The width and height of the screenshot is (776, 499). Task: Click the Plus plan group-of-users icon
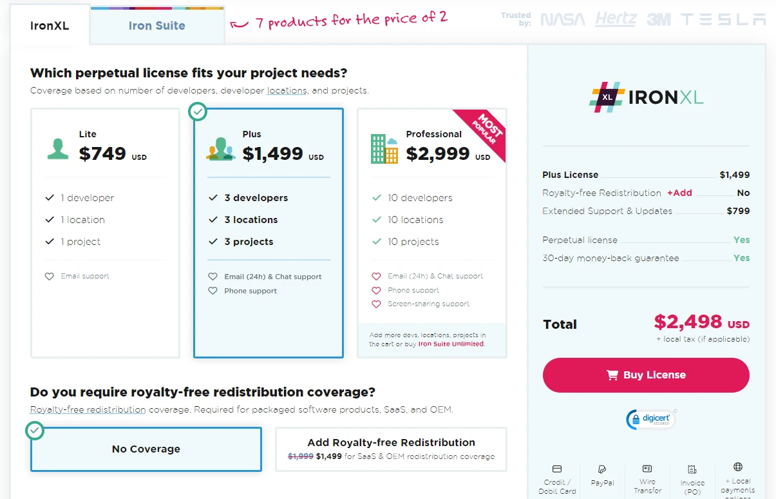point(221,148)
